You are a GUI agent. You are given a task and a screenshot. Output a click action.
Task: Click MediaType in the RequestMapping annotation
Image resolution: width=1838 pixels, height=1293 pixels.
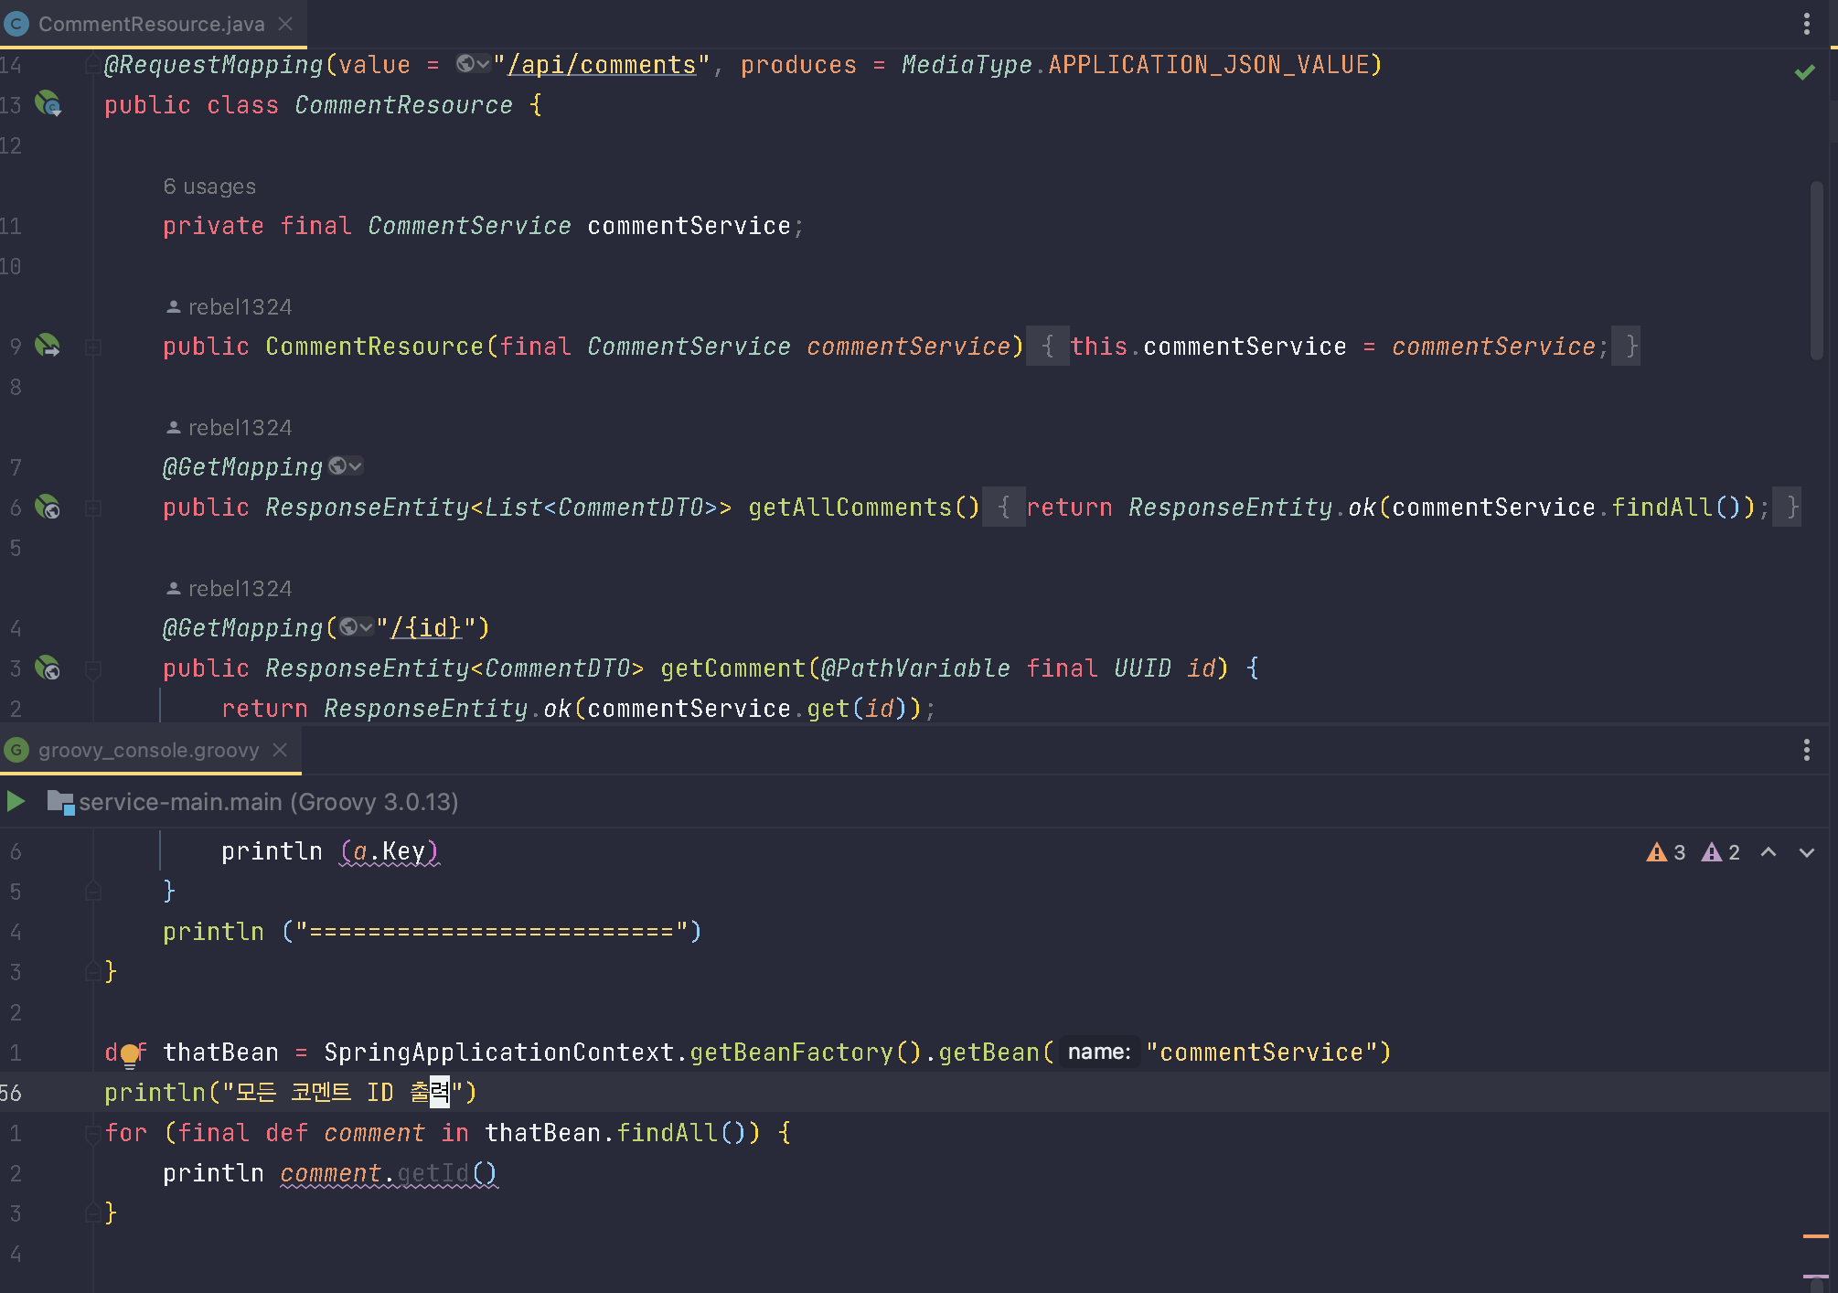click(967, 65)
